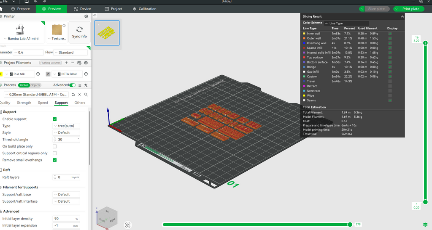Image resolution: width=432 pixels, height=230 pixels.
Task: Open the Strength settings tab
Action: pyautogui.click(x=24, y=103)
